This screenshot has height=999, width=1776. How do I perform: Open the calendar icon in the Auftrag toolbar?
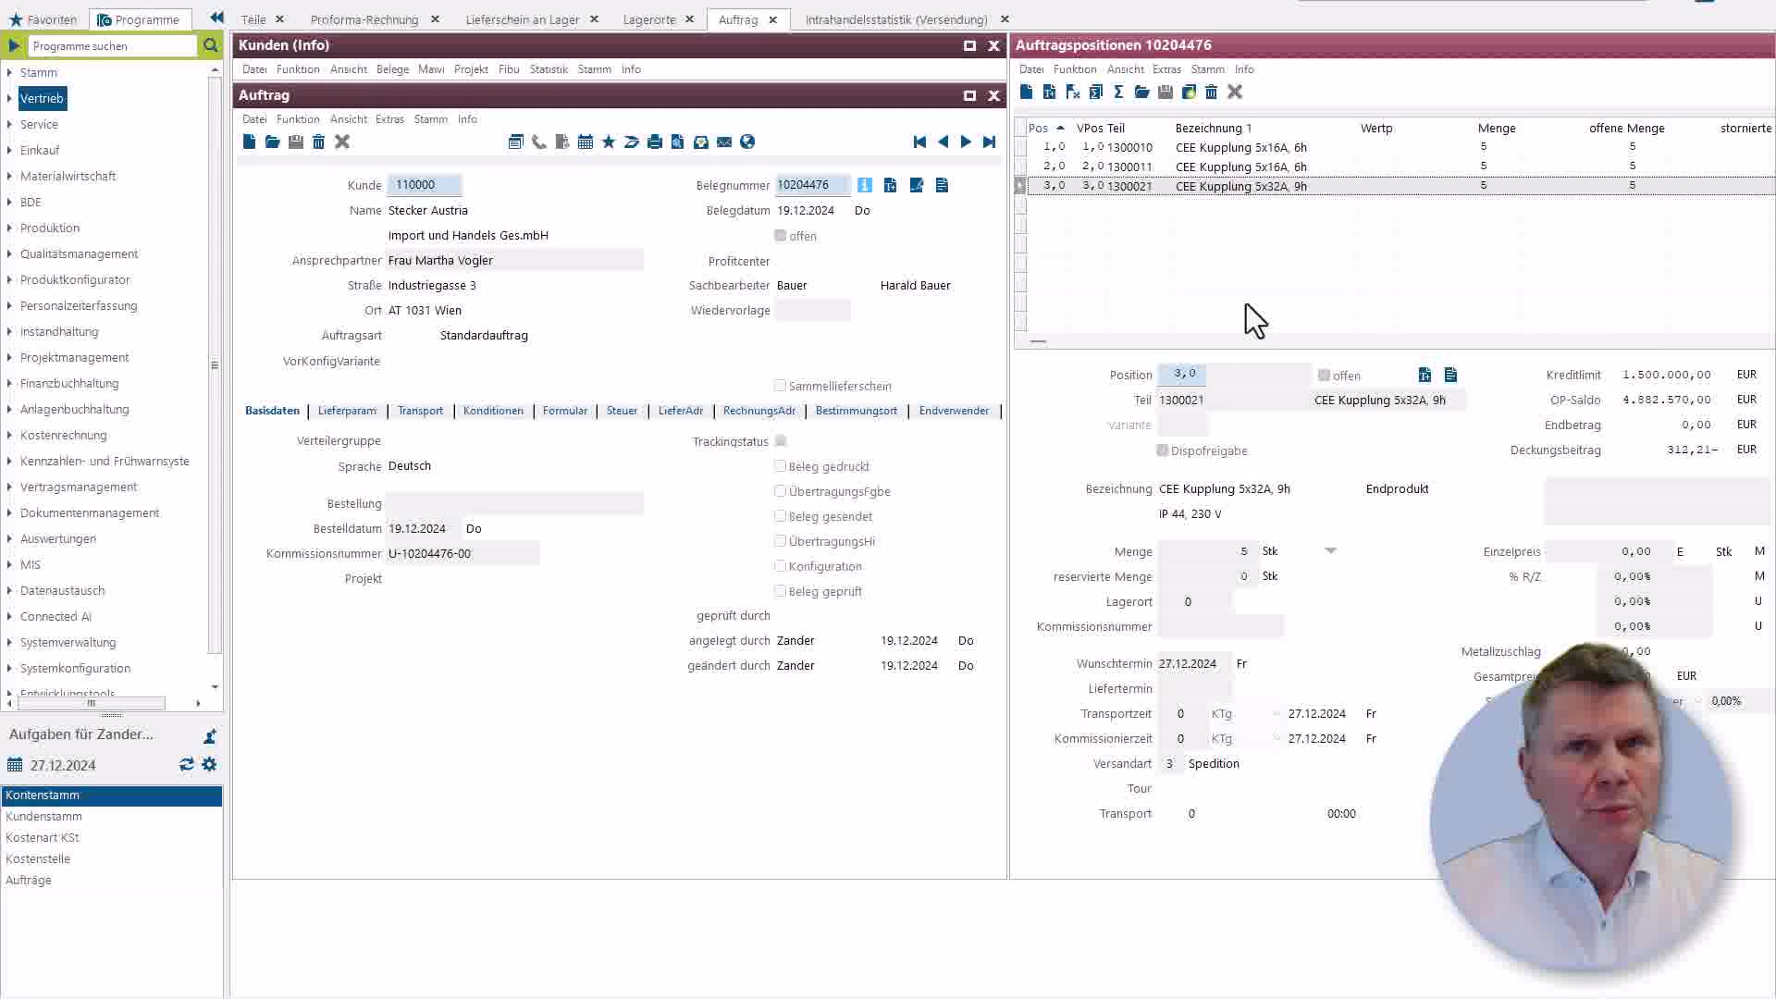coord(586,142)
